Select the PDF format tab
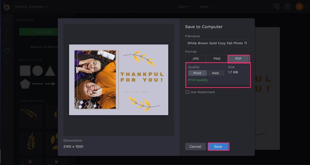The image size is (310, 165). click(238, 59)
